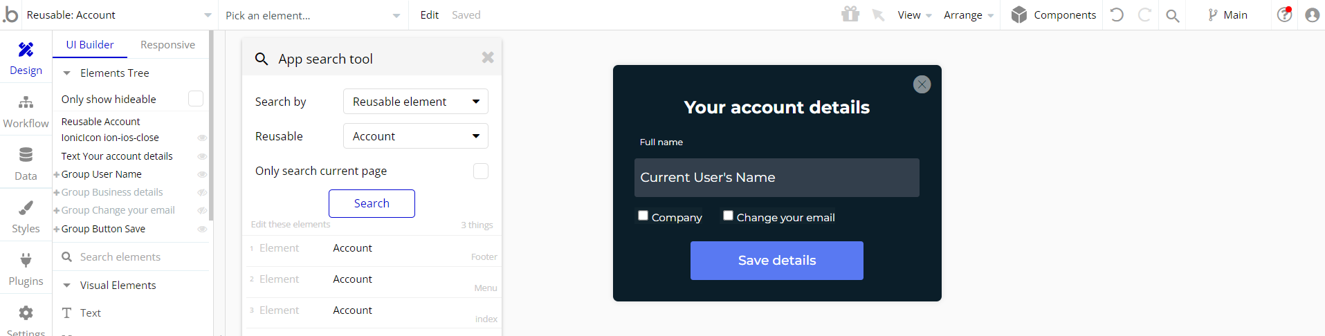Switch to the Responsive tab
Viewport: 1325px width, 336px height.
[167, 45]
